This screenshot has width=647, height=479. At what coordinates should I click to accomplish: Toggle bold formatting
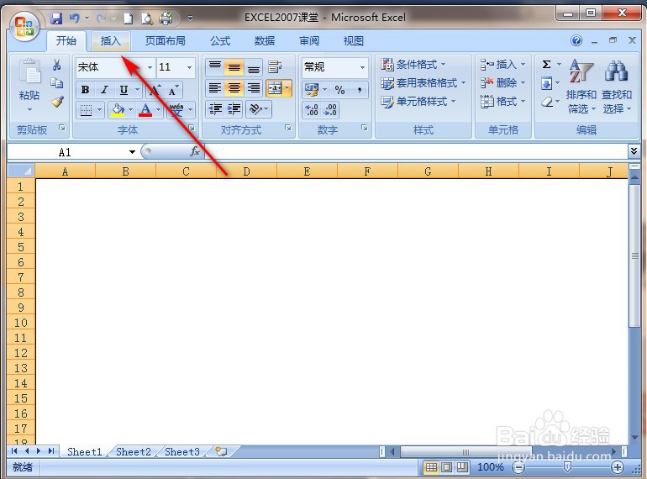pyautogui.click(x=85, y=90)
